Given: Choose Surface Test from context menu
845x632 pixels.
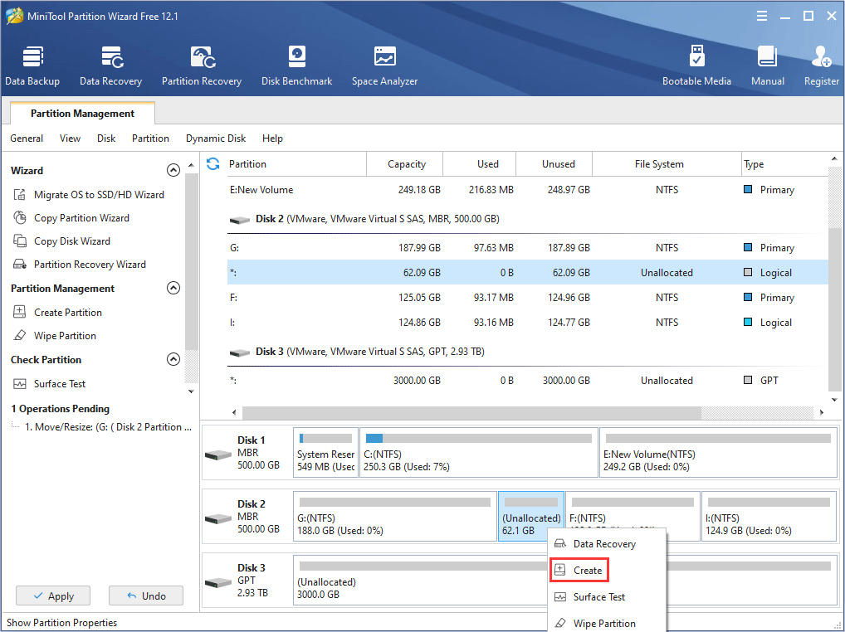Looking at the screenshot, I should coord(607,596).
